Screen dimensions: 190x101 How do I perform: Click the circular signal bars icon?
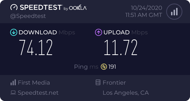[174, 12]
